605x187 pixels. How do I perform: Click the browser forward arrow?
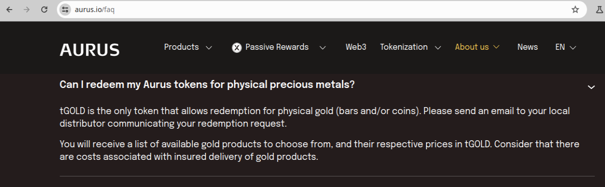[x=27, y=10]
